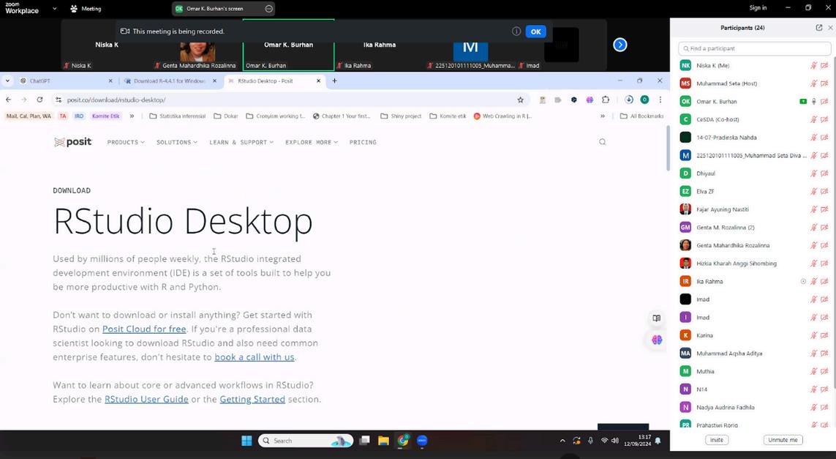The width and height of the screenshot is (836, 459).
Task: Open All Bookmarks folder
Action: point(642,116)
